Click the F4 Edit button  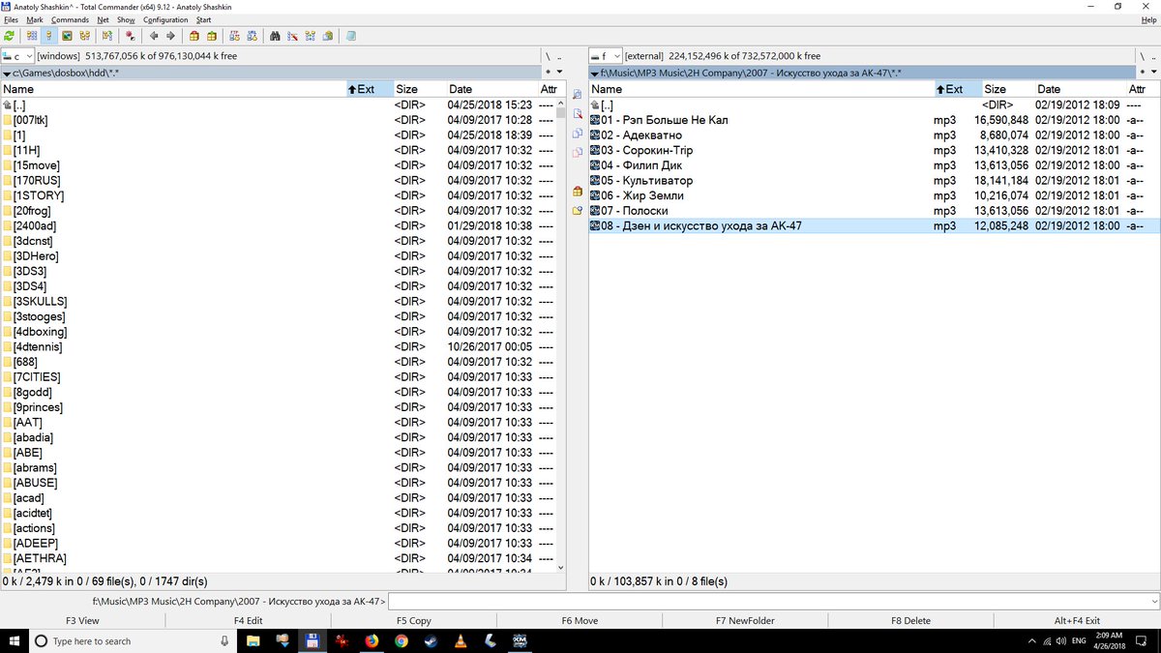(x=248, y=621)
